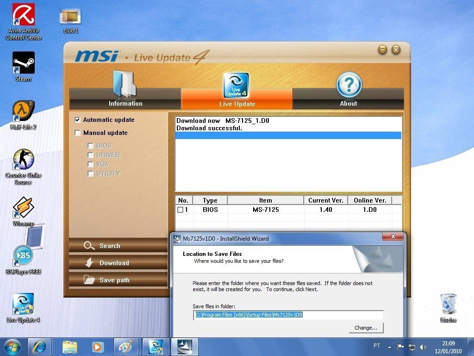Click the Save files in folder field
The image size is (474, 356).
coord(288,315)
